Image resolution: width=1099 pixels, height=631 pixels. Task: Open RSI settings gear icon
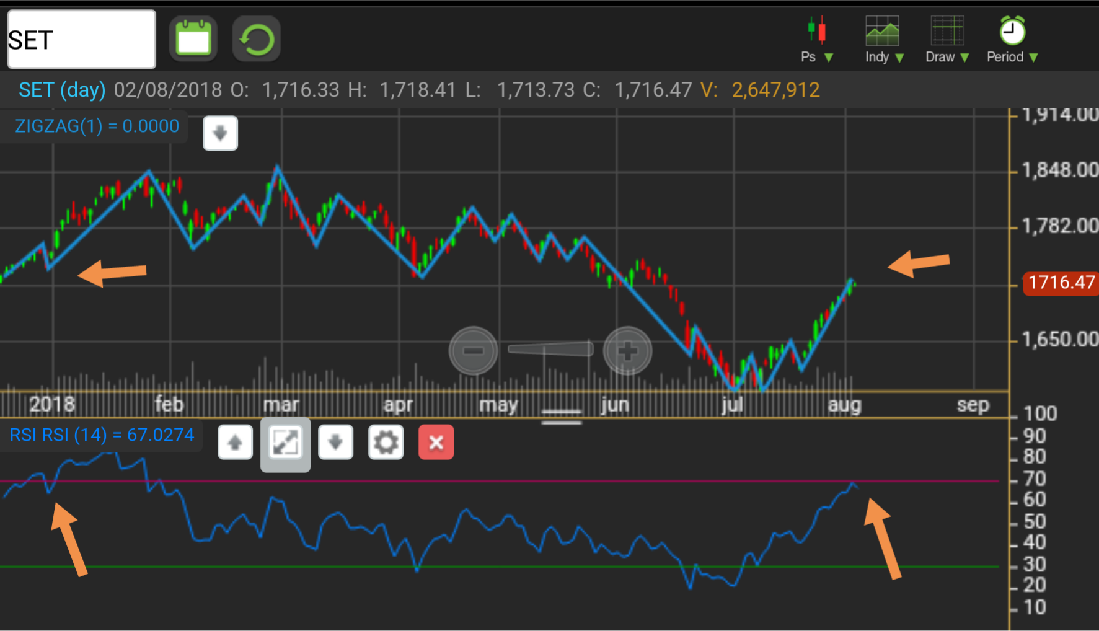coord(386,443)
